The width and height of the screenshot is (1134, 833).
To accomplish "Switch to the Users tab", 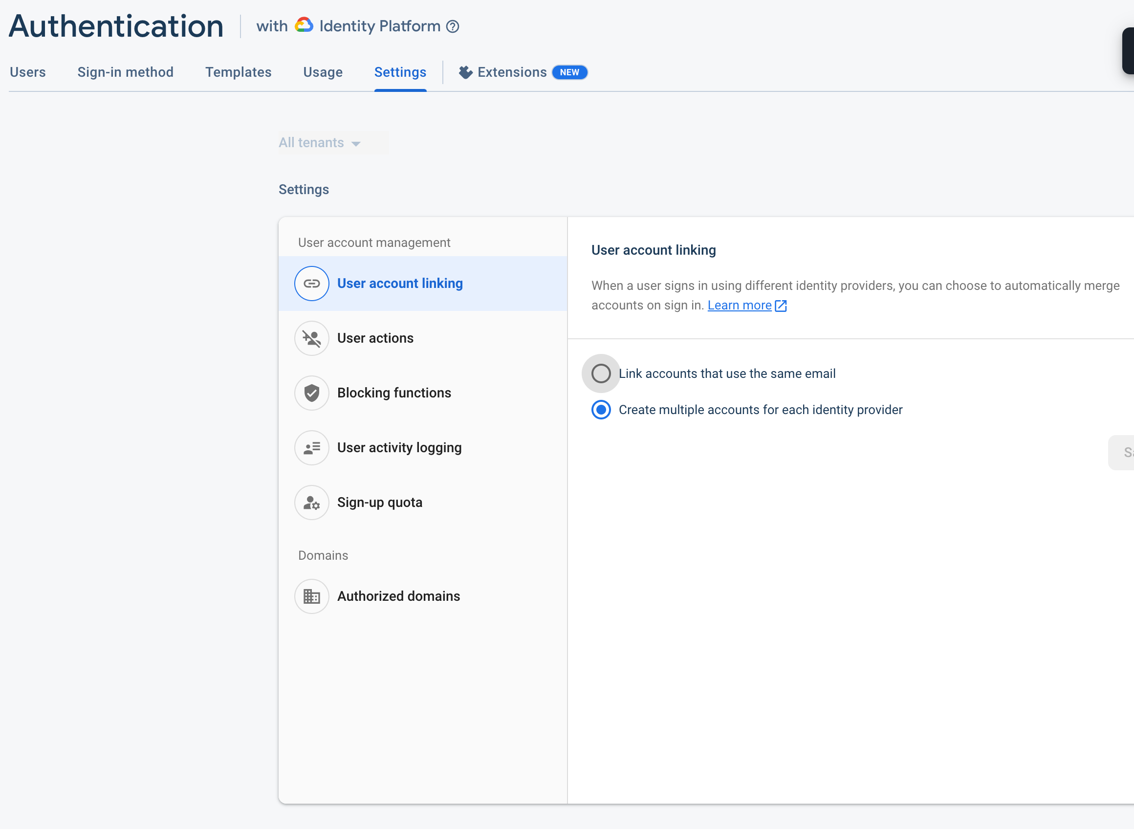I will click(28, 72).
